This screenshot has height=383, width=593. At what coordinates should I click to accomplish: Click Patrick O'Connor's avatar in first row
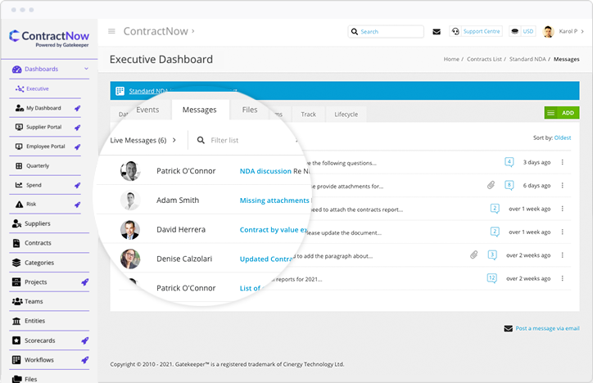130,171
